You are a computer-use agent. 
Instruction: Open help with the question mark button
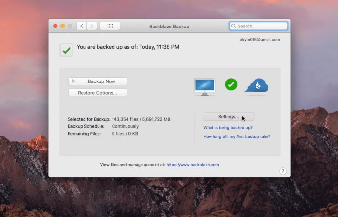(x=283, y=171)
